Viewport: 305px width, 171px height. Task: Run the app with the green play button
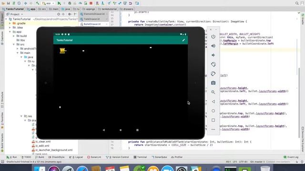[59, 3]
